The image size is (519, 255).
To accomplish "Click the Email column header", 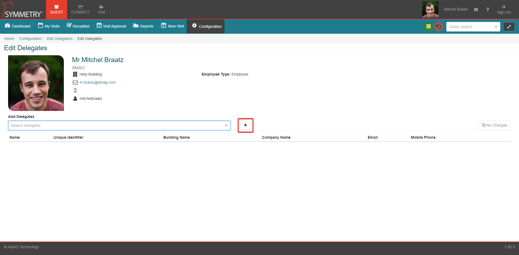I will (x=373, y=137).
